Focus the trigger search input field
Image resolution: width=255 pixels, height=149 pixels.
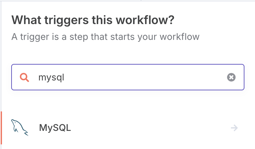click(x=128, y=77)
